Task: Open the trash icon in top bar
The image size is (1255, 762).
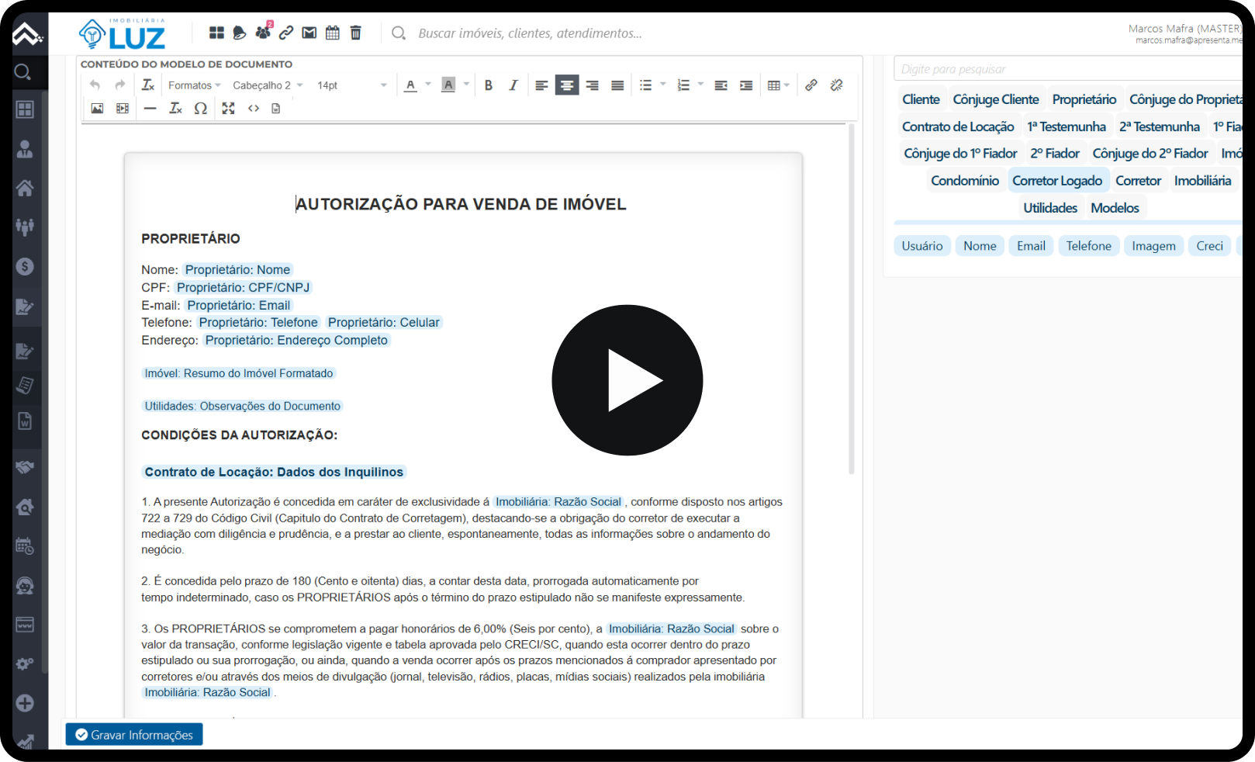Action: (x=356, y=33)
